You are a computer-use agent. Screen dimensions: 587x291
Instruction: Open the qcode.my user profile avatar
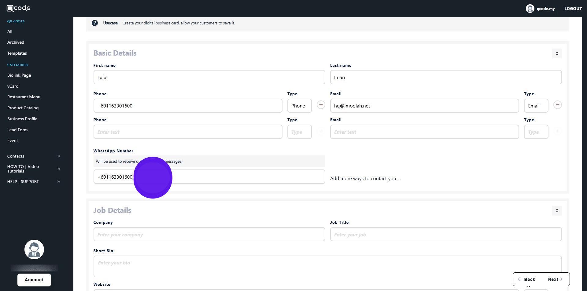[x=530, y=9]
